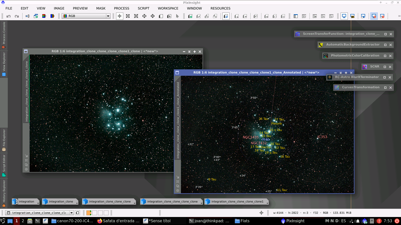Open the CurvesTransformation process icon
The width and height of the screenshot is (401, 225).
(x=361, y=87)
